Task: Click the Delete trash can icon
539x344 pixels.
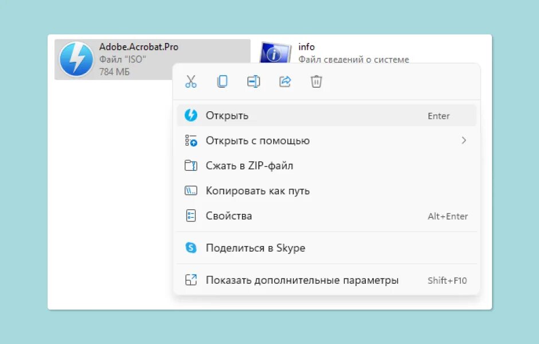Action: [x=317, y=81]
